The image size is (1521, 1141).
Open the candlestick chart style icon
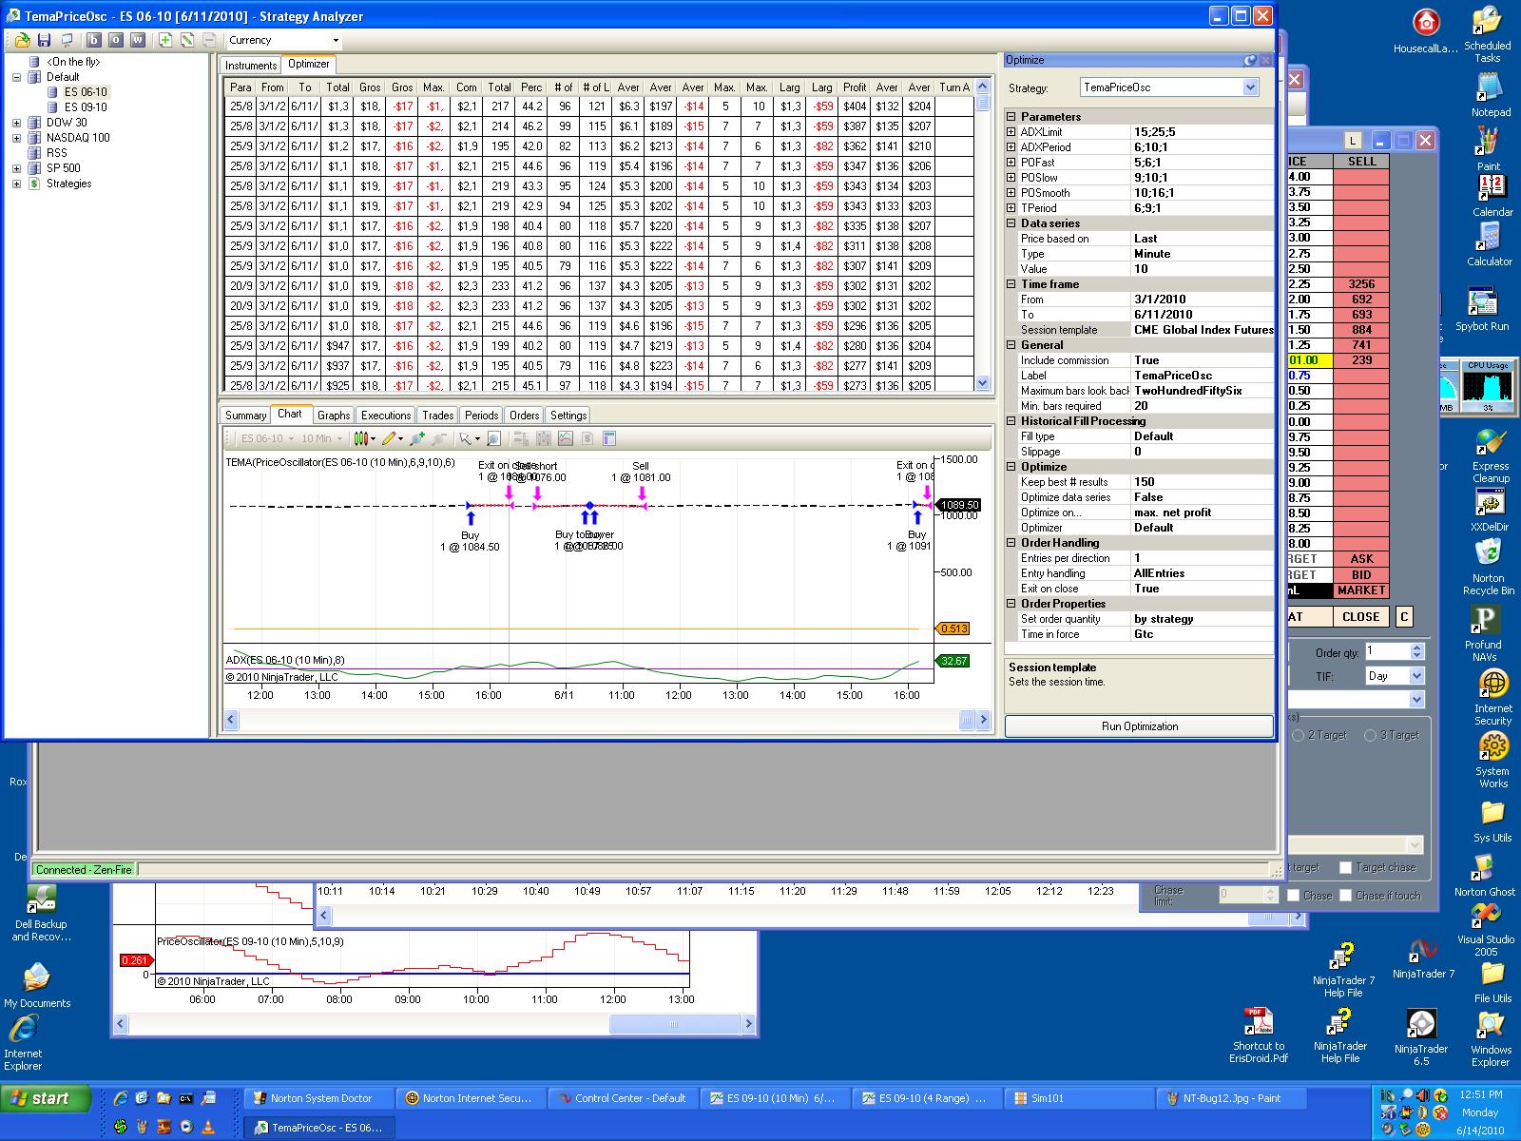(x=361, y=438)
